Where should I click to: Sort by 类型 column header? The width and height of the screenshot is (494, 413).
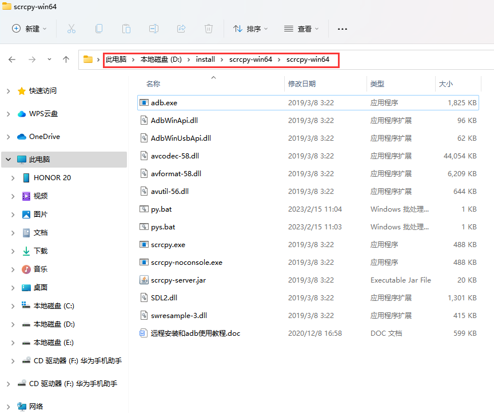click(377, 84)
